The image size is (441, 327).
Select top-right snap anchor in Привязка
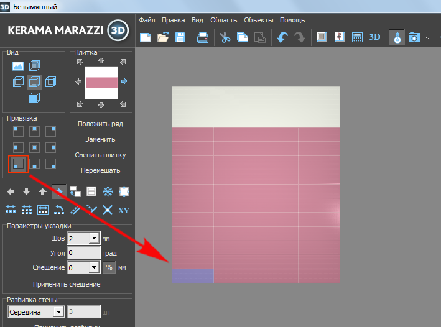point(52,131)
